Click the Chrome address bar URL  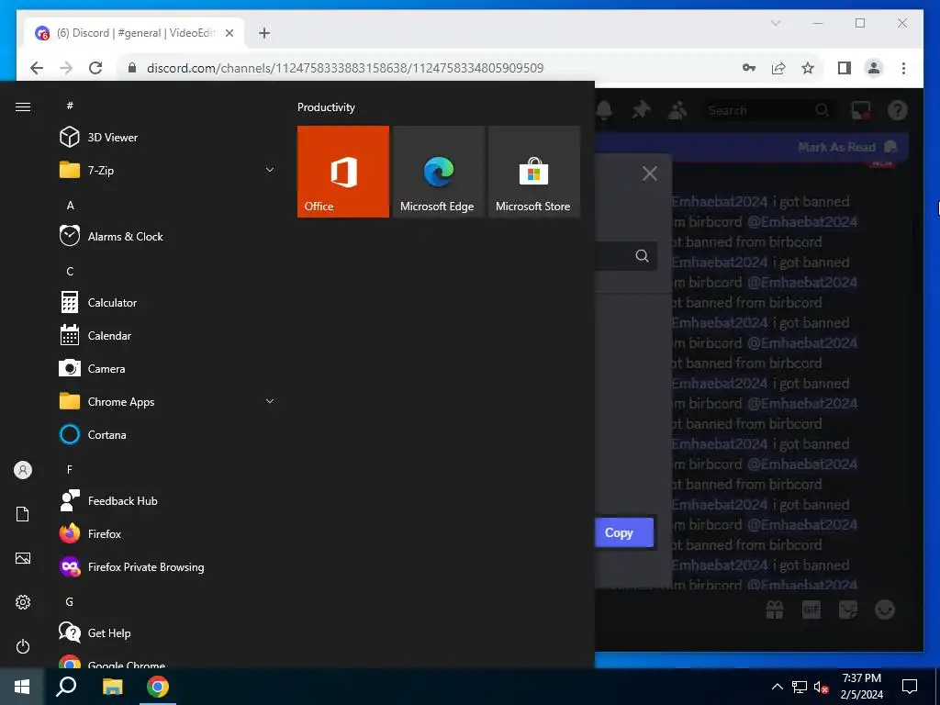345,68
